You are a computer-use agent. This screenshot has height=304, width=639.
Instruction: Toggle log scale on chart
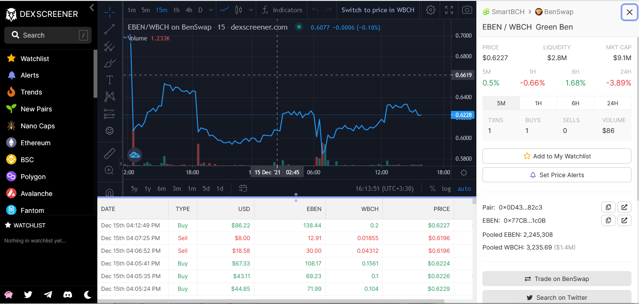coord(446,188)
